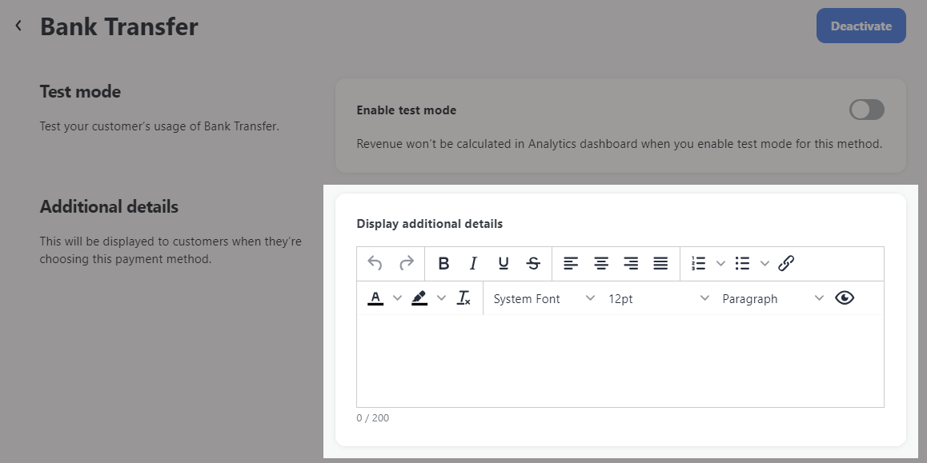
Task: Insert a hyperlink
Action: [x=785, y=263]
